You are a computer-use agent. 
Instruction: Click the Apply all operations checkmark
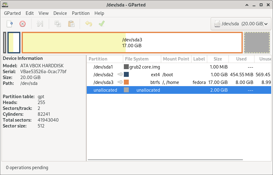(102, 24)
